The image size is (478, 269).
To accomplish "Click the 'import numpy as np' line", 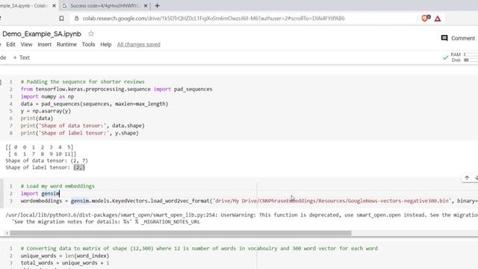I will 47,96.
